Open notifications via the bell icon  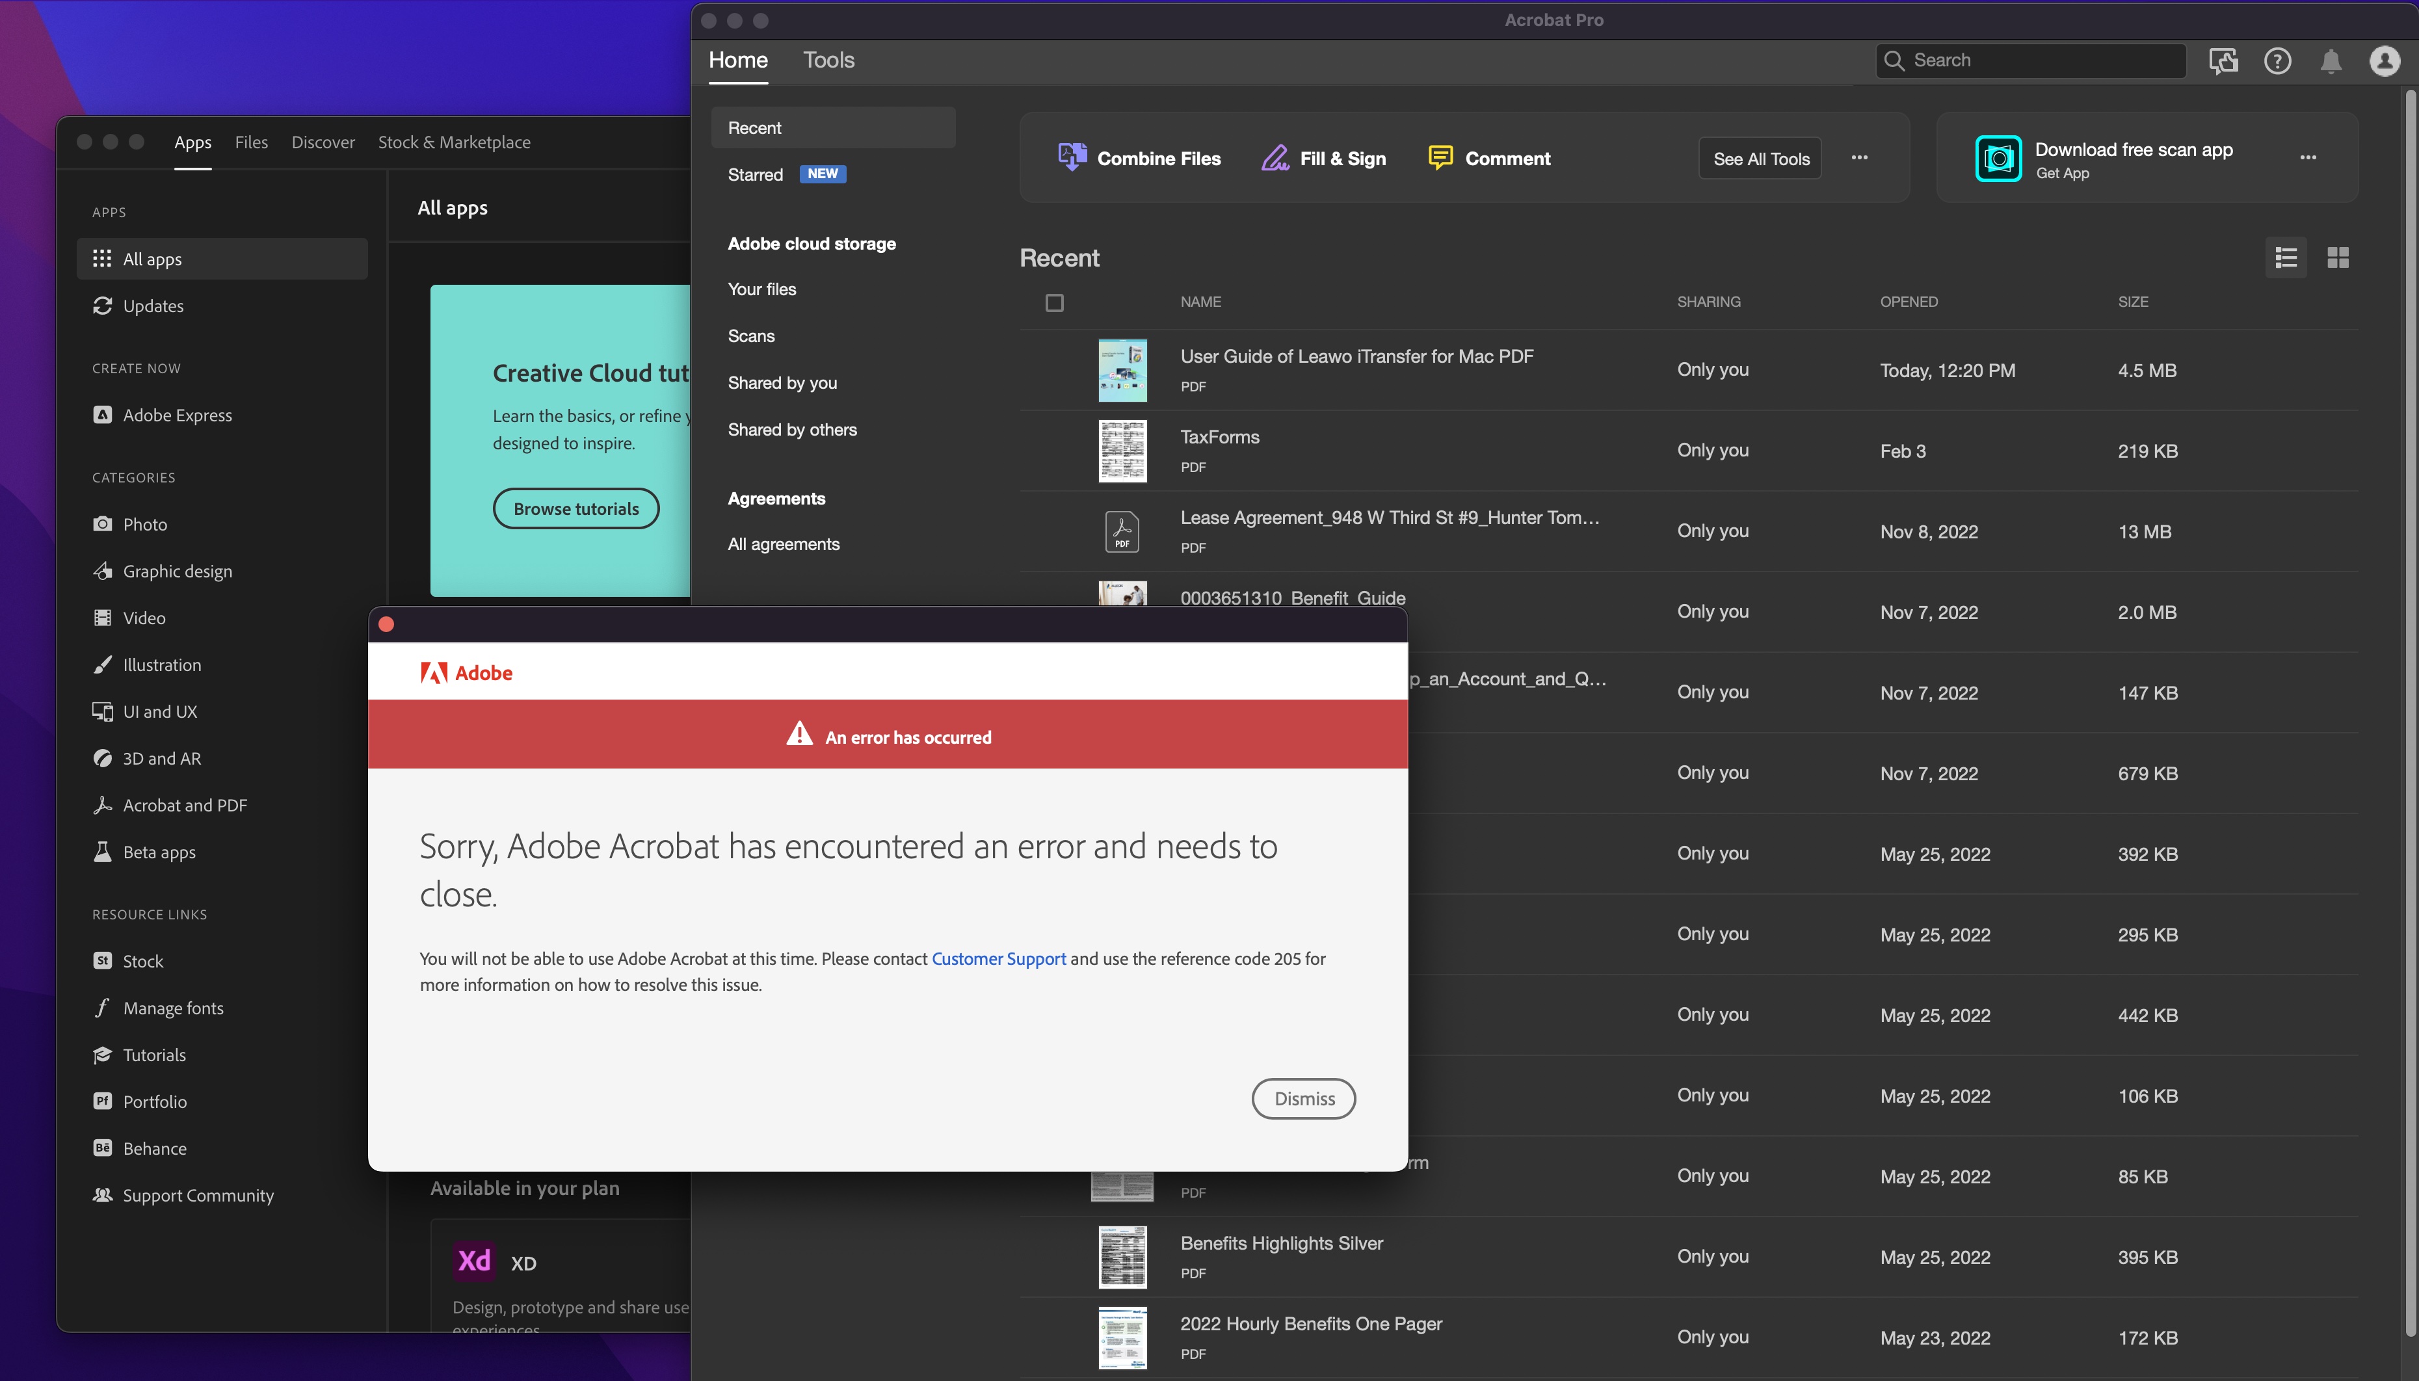click(2331, 60)
